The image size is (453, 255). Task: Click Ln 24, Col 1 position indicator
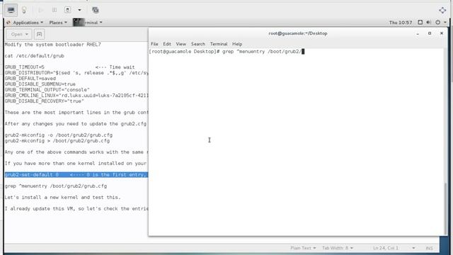[385, 248]
